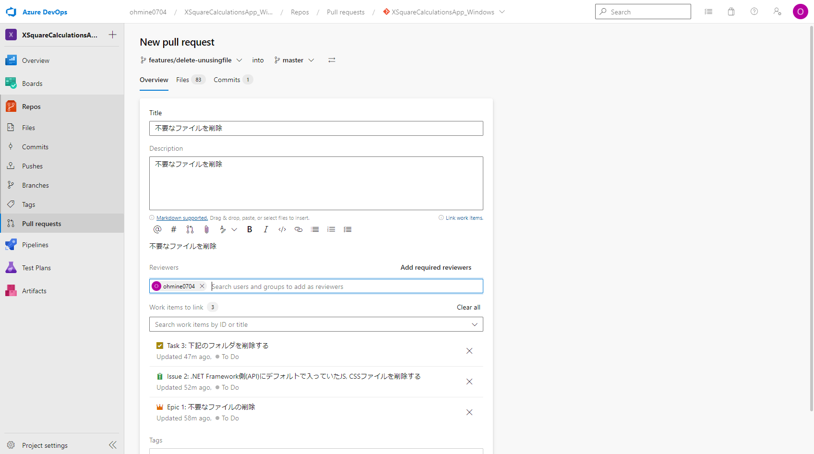Remove reviewer ohmine0704
The height and width of the screenshot is (454, 814).
pos(202,286)
